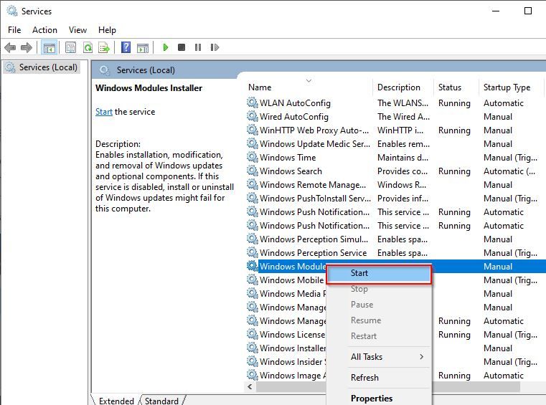Viewport: 546px width, 405px height.
Task: Select the highlighted Windows Modules row
Action: click(x=293, y=266)
